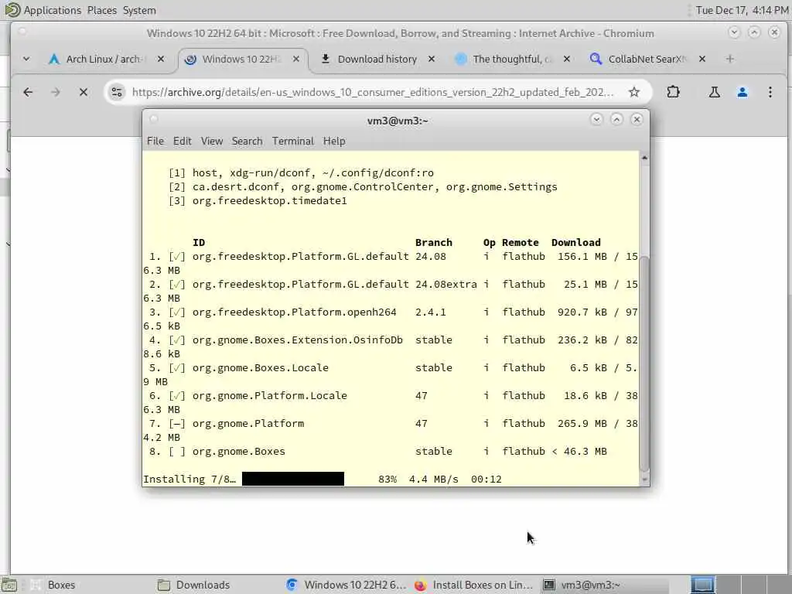Maximize the terminal window
792x594 pixels.
616,119
